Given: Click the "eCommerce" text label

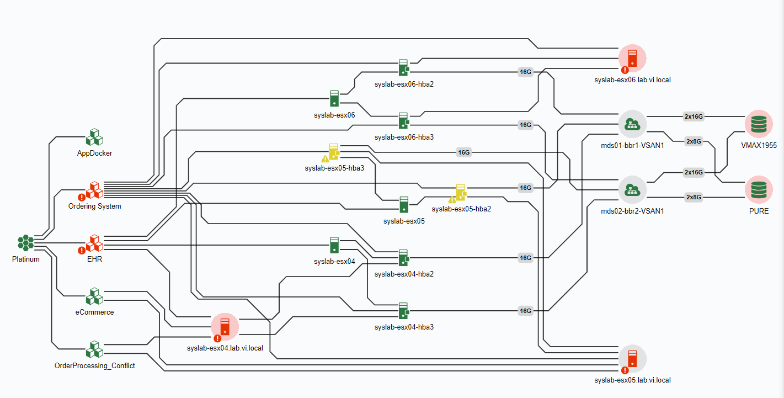Looking at the screenshot, I should point(94,312).
